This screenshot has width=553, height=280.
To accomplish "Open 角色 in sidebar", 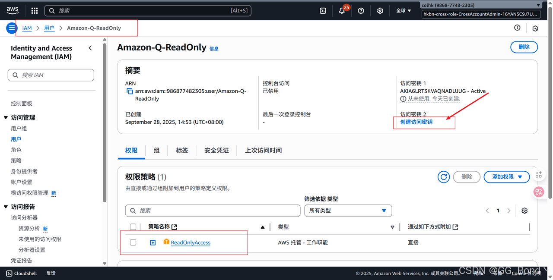I will click(16, 150).
